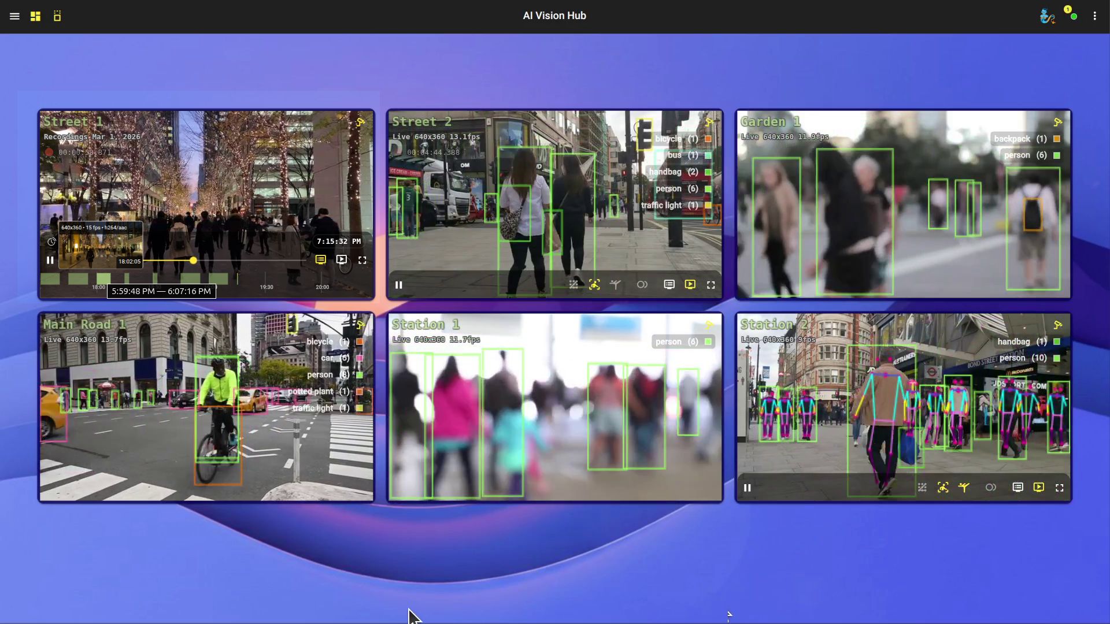Open the Street 1 recording history clock

click(51, 242)
